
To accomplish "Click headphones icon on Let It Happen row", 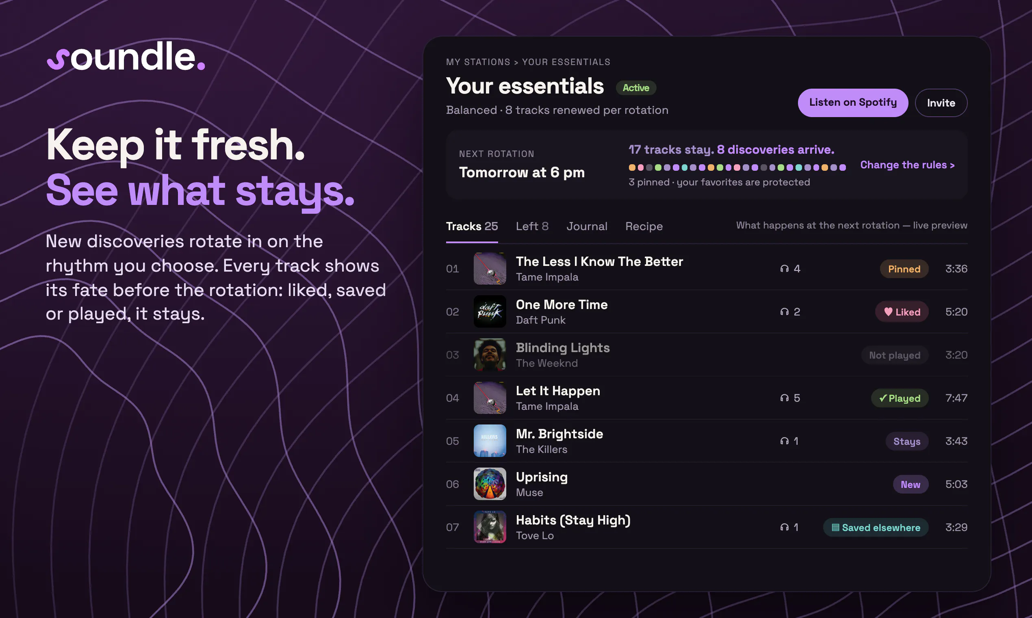I will pos(785,398).
